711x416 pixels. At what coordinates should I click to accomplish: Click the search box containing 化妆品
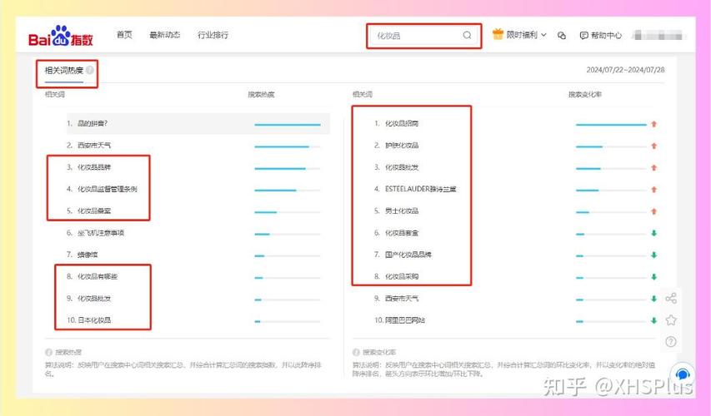pos(424,36)
